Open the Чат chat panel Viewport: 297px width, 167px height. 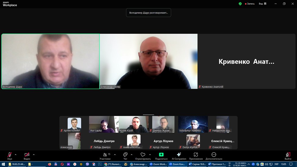[125, 156]
